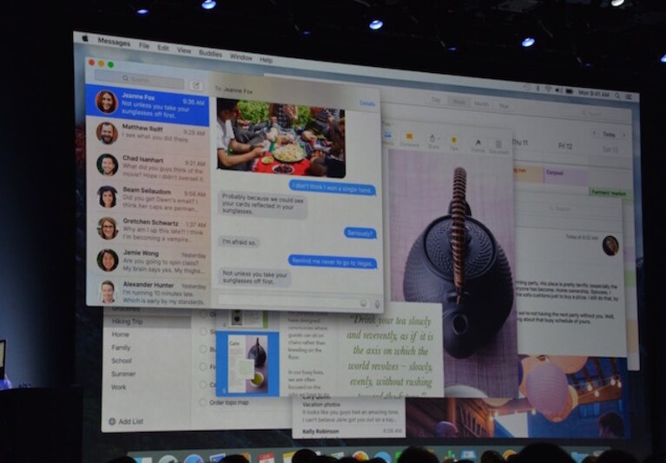Screen dimensions: 666x463
Task: Open the 'Vacation photos' email message
Action: pyautogui.click(x=347, y=412)
